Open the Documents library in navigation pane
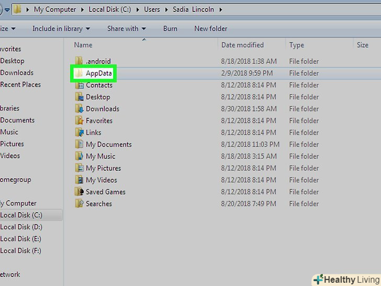The height and width of the screenshot is (286, 381). (x=17, y=120)
